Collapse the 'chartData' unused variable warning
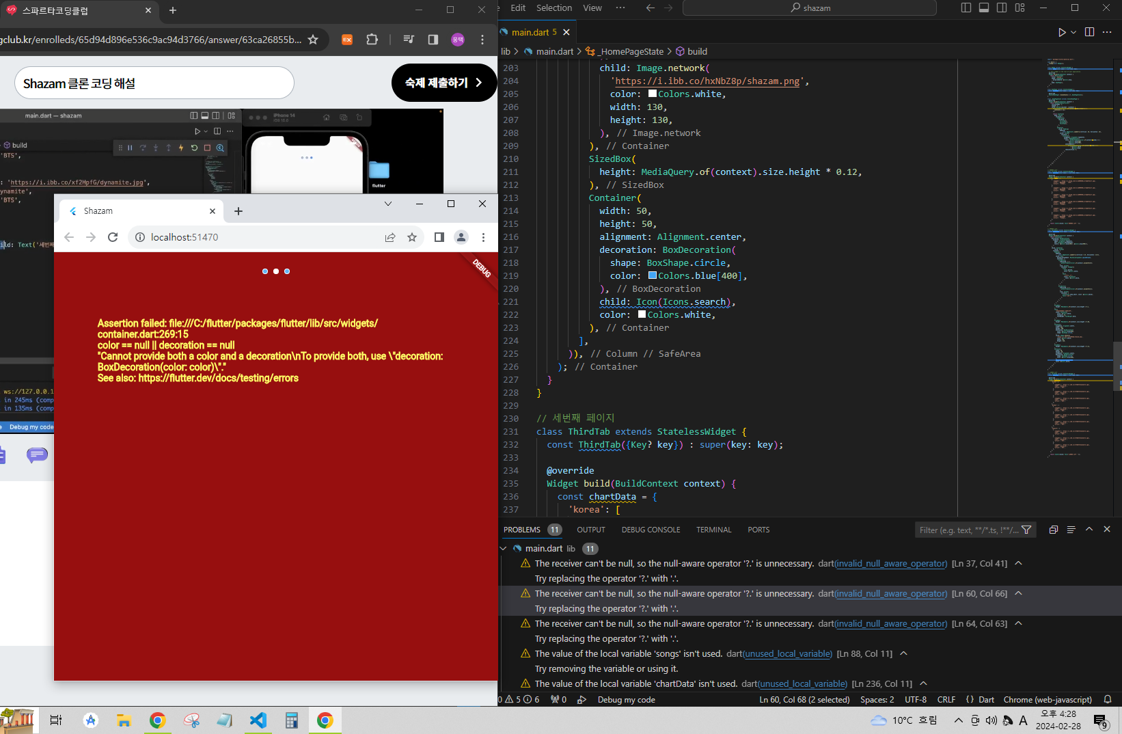 coord(923,683)
